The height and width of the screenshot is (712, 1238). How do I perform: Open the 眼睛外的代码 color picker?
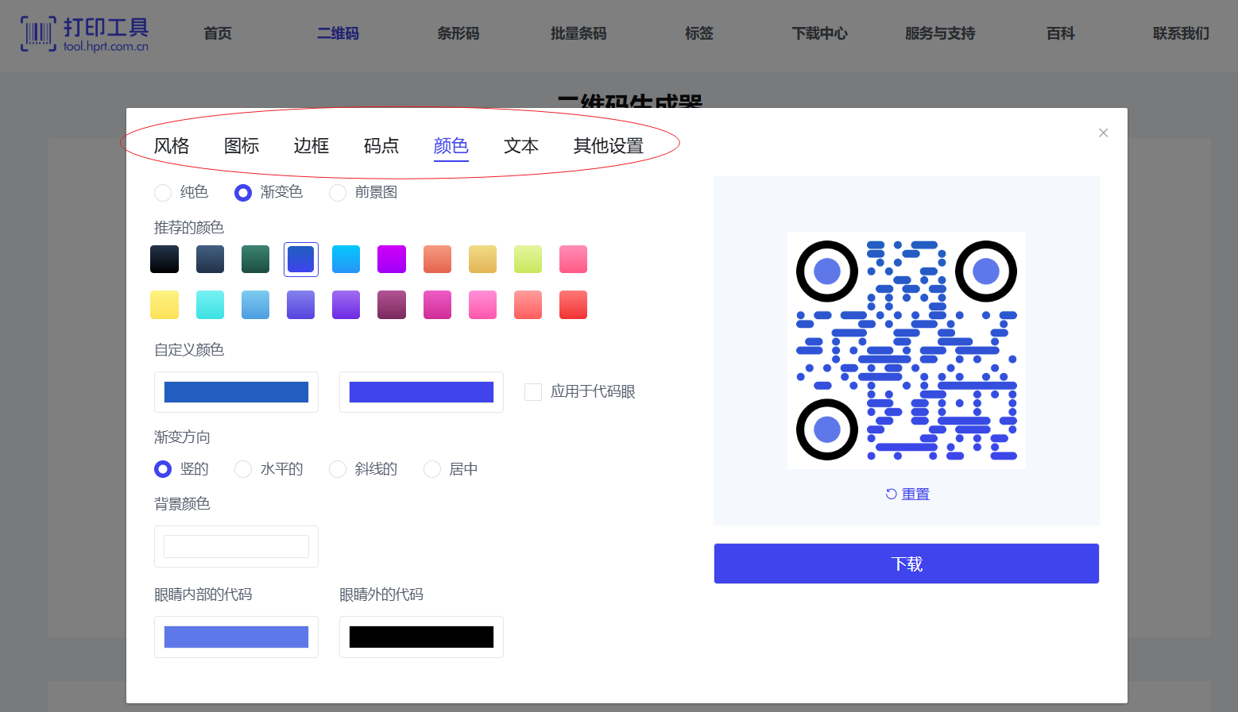pyautogui.click(x=421, y=637)
